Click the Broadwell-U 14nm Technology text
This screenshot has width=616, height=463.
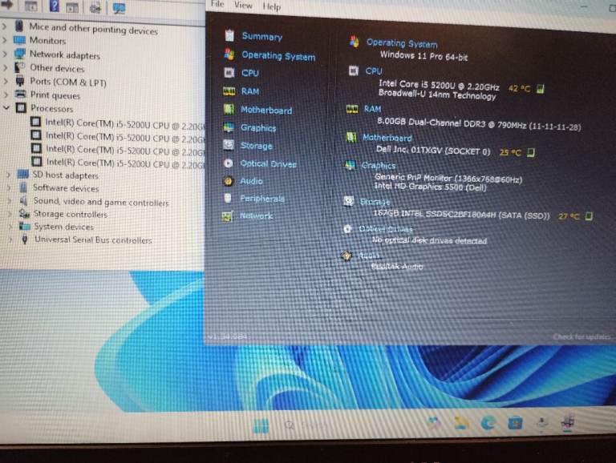(x=437, y=95)
